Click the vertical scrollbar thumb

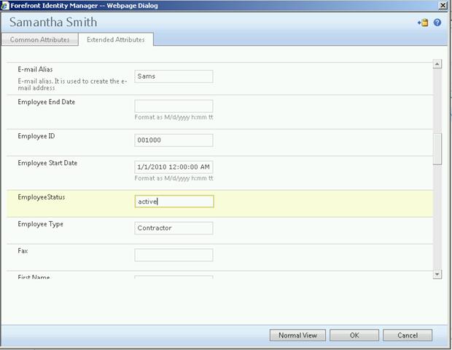[437, 149]
